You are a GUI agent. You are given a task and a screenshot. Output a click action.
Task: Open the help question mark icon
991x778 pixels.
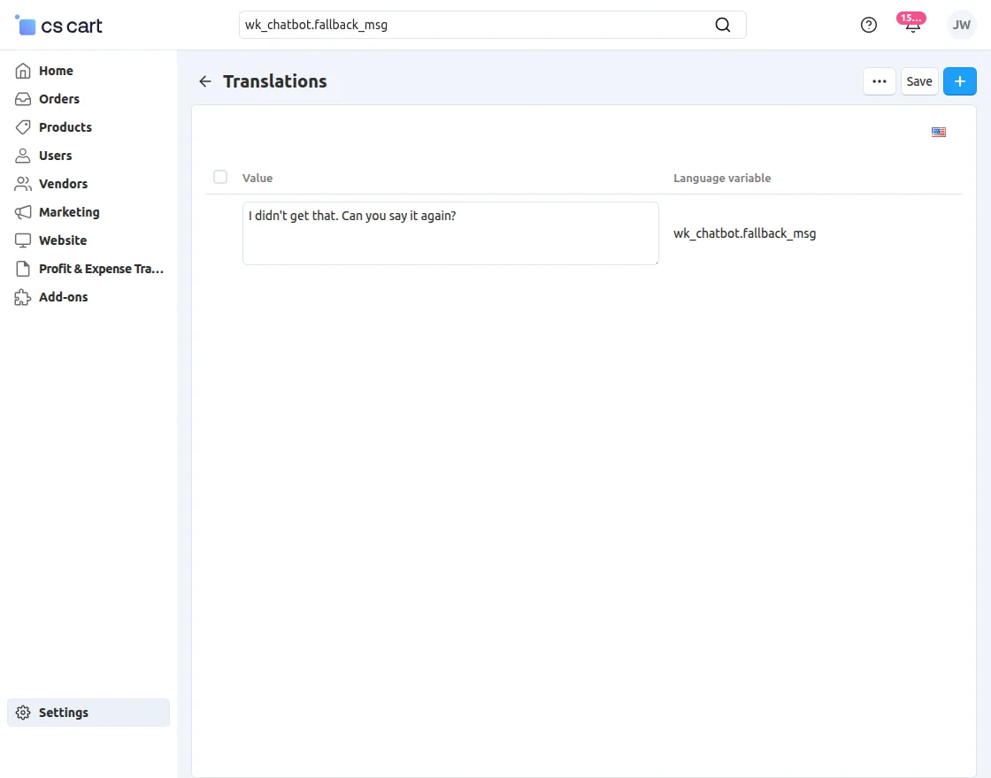[868, 25]
